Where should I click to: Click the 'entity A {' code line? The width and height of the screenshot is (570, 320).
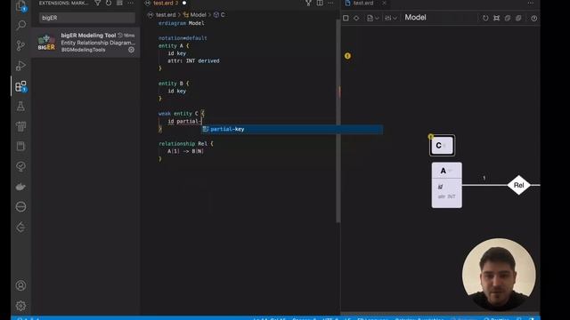(x=174, y=45)
